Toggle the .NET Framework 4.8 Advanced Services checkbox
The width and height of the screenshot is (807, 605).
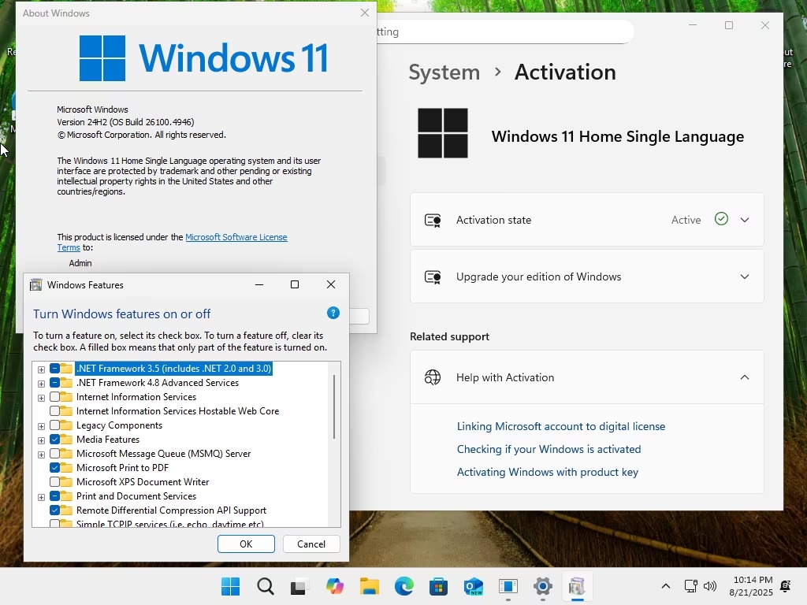click(x=54, y=383)
